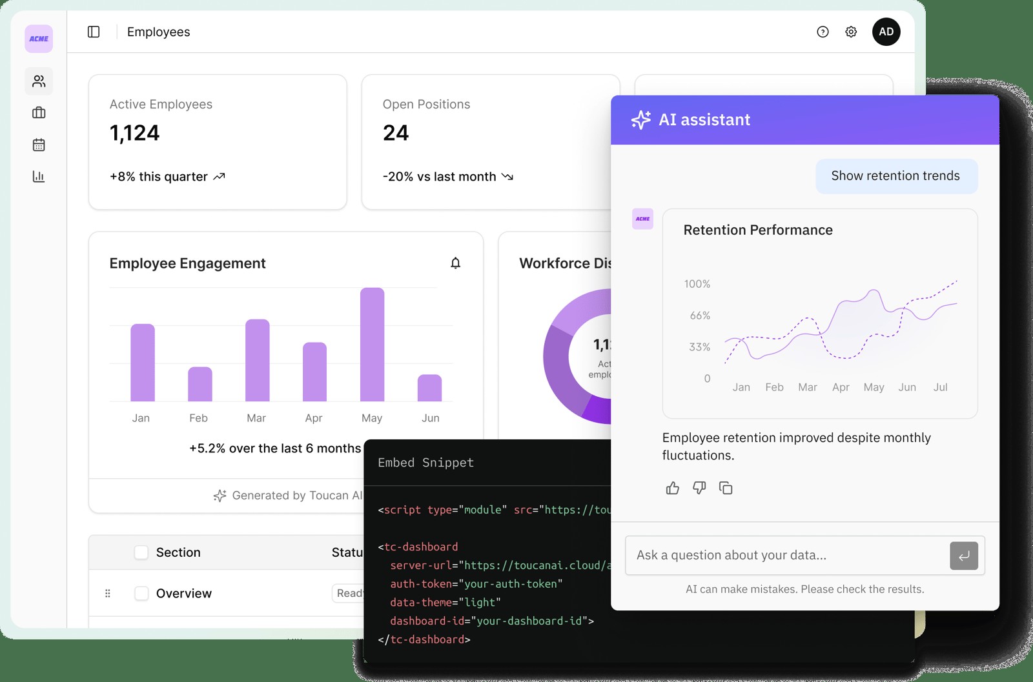This screenshot has height=682, width=1033.
Task: Open the briefcase icon in sidebar
Action: click(x=39, y=113)
